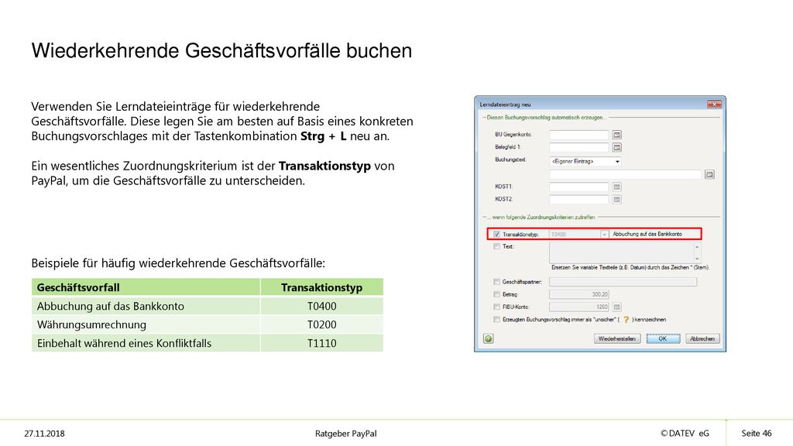The height and width of the screenshot is (446, 793).
Task: Expand the Transaktionstyp T0400 dropdown
Action: pyautogui.click(x=604, y=234)
